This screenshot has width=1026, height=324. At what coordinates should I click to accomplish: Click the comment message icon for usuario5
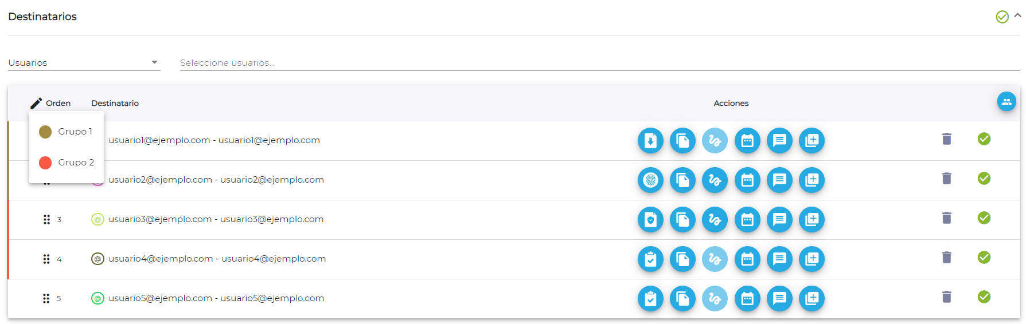pos(779,299)
